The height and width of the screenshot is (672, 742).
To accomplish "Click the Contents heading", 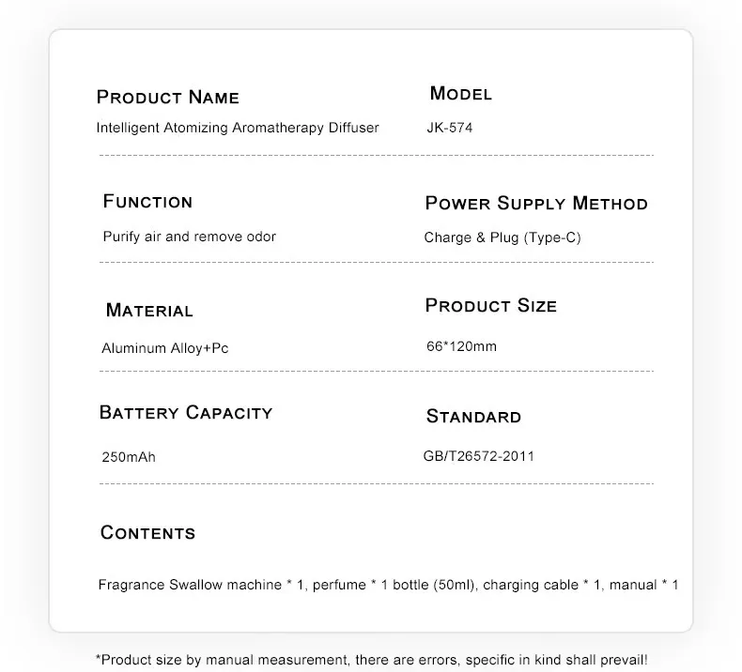I will click(147, 533).
